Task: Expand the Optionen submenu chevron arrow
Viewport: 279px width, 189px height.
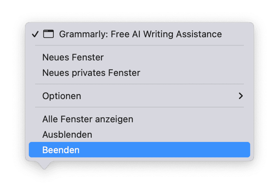Action: tap(240, 96)
